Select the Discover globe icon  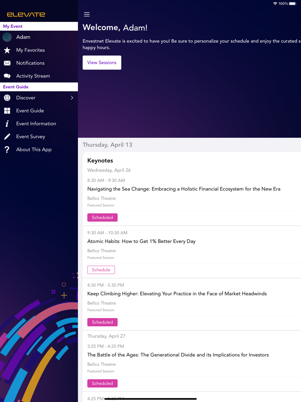[x=7, y=98]
